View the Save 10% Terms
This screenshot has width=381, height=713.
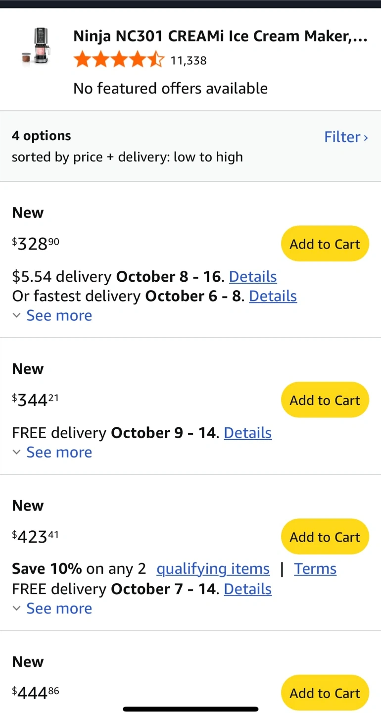click(315, 569)
